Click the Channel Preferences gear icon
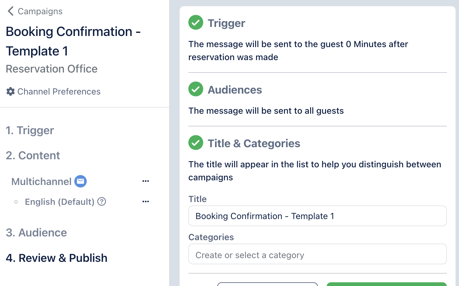459x286 pixels. [11, 91]
